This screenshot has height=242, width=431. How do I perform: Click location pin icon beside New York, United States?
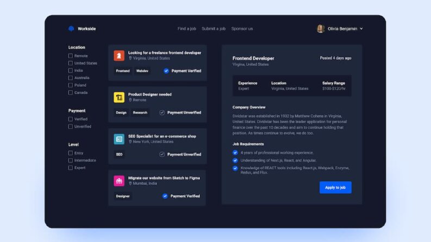click(x=130, y=142)
